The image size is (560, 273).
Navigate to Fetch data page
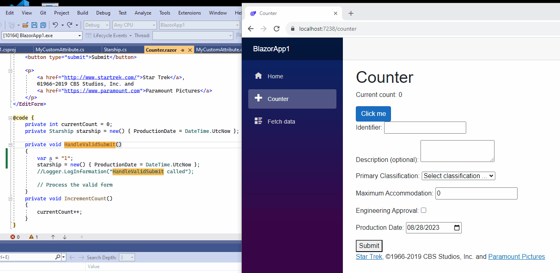click(292, 122)
